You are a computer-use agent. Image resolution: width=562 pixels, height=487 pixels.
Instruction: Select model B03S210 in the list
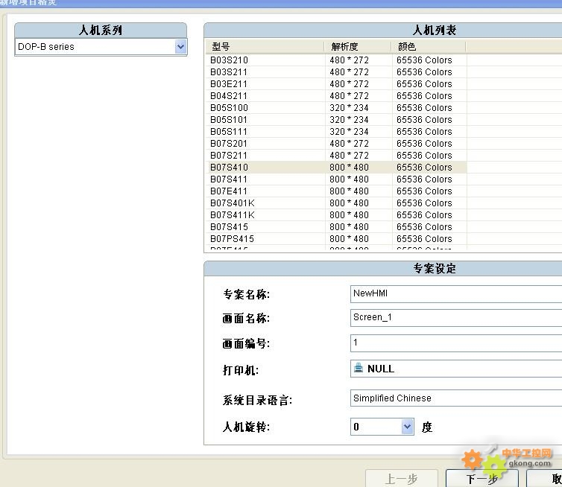[229, 60]
